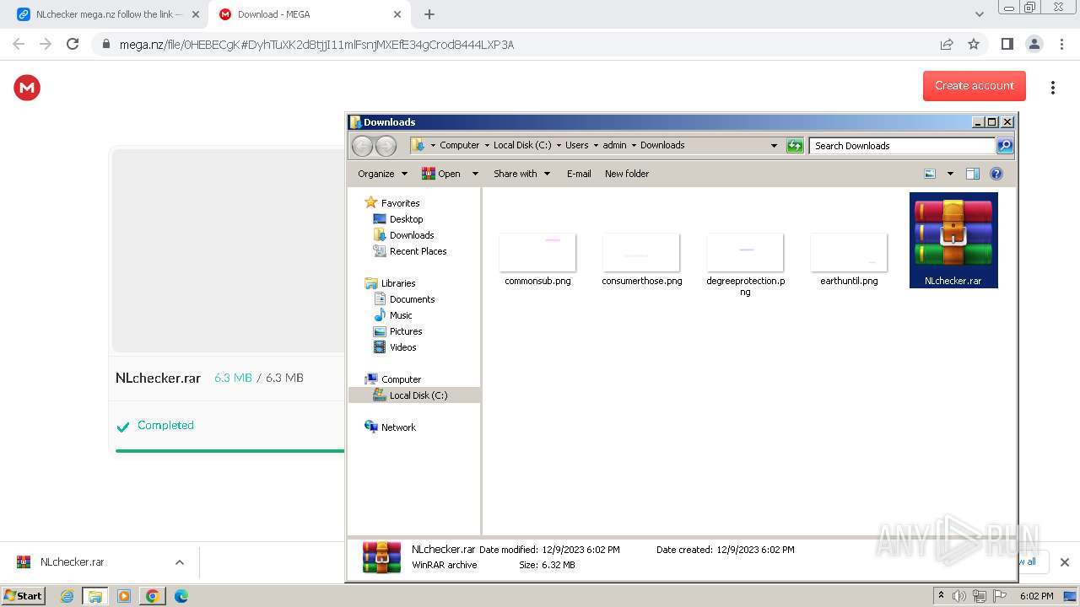This screenshot has width=1080, height=607.
Task: Click Local Disk (C:) in breadcrumb
Action: tap(522, 145)
